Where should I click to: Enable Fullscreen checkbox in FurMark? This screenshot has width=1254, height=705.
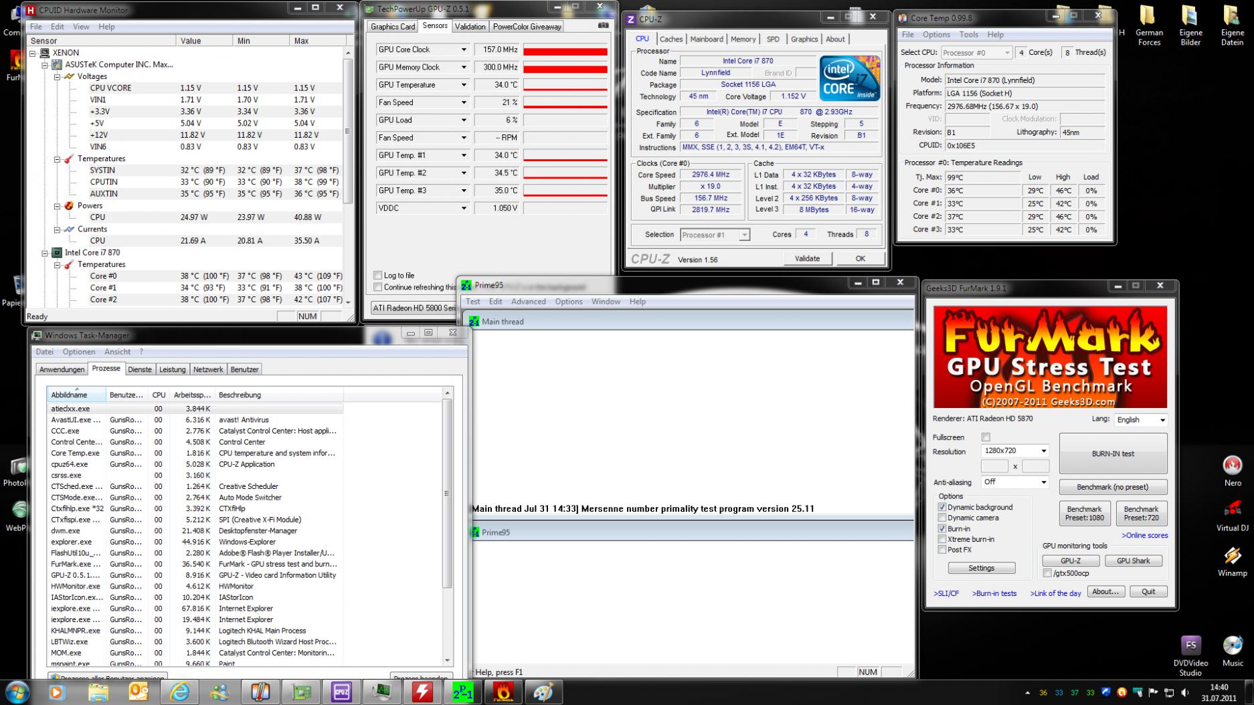click(986, 437)
